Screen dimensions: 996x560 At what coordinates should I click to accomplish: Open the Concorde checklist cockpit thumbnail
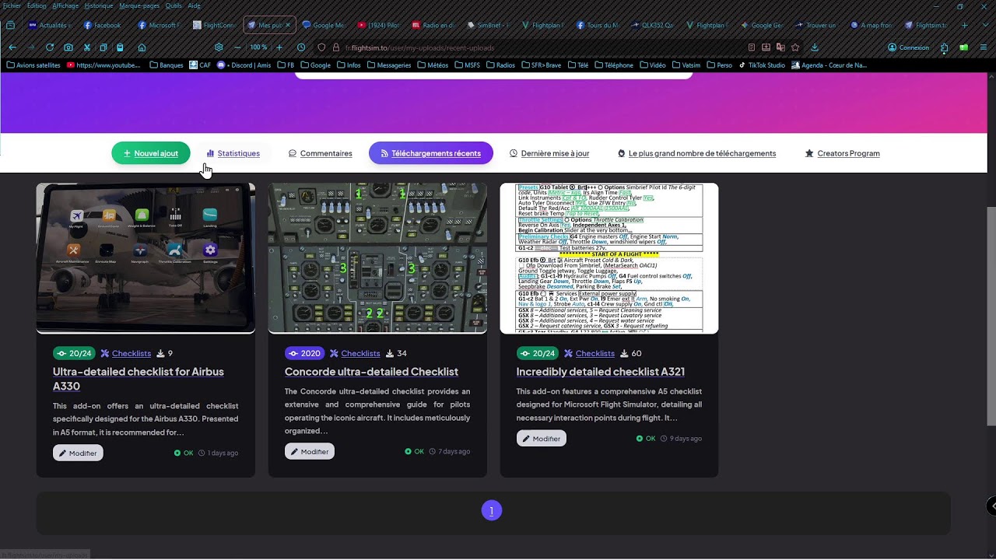click(377, 258)
